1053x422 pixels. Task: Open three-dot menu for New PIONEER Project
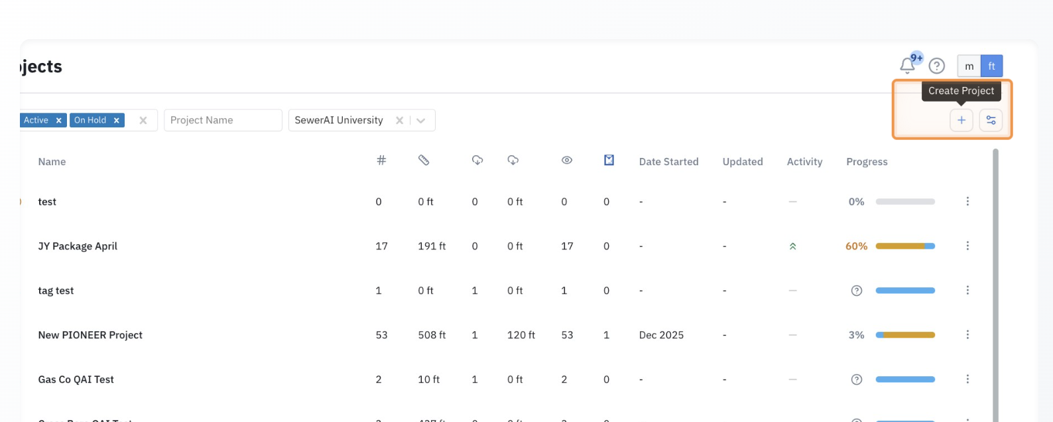pyautogui.click(x=967, y=334)
